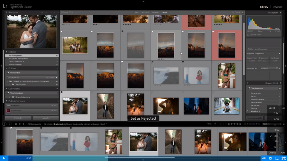Select the five-star rating filter
The width and height of the screenshot is (287, 161).
tap(240, 124)
